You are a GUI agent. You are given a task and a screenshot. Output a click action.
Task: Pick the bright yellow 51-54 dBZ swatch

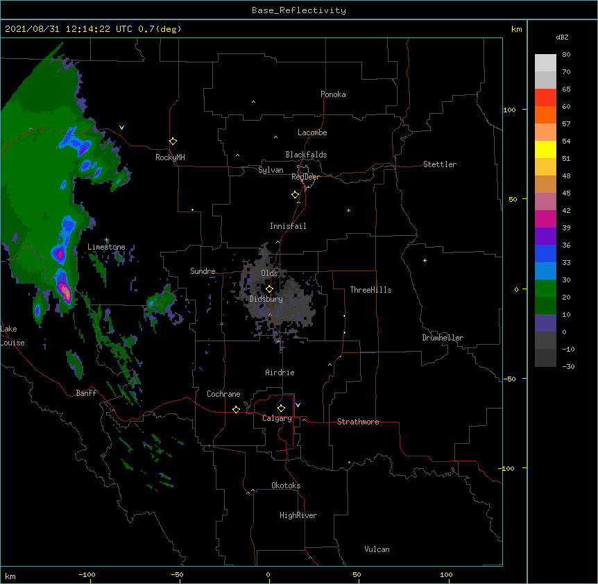[x=545, y=149]
